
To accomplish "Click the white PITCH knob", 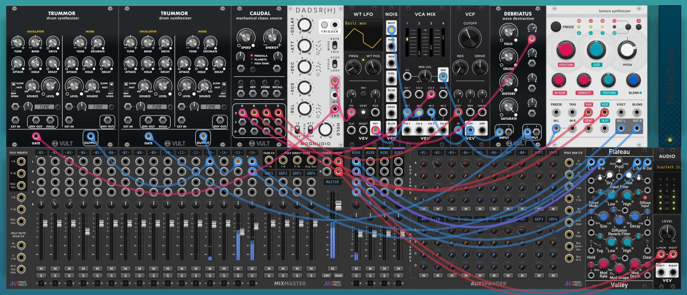I will (x=627, y=50).
